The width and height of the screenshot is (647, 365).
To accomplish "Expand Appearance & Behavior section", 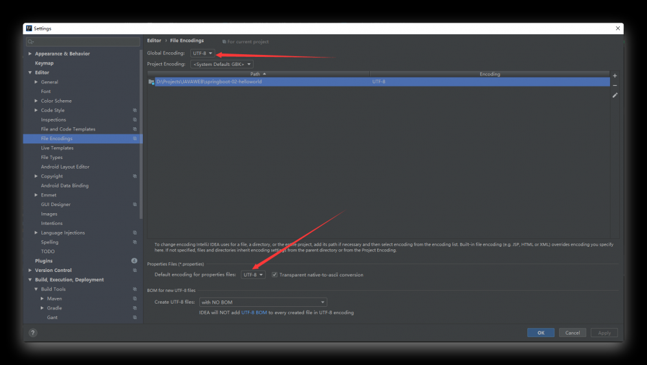I will [30, 54].
